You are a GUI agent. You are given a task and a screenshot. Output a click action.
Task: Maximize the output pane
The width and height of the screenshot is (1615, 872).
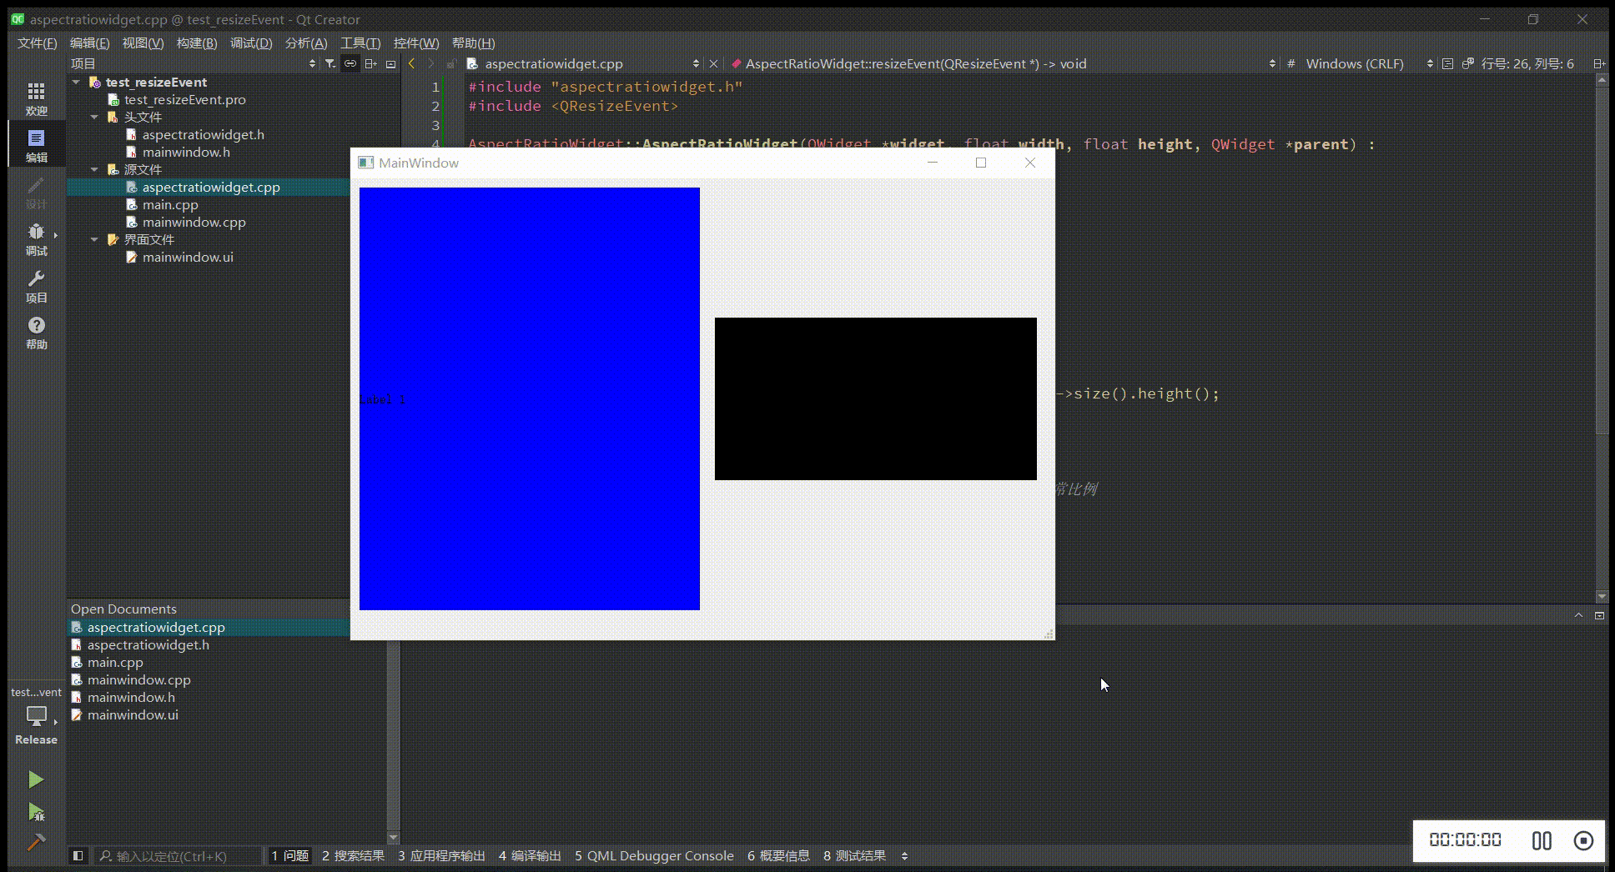(1599, 615)
